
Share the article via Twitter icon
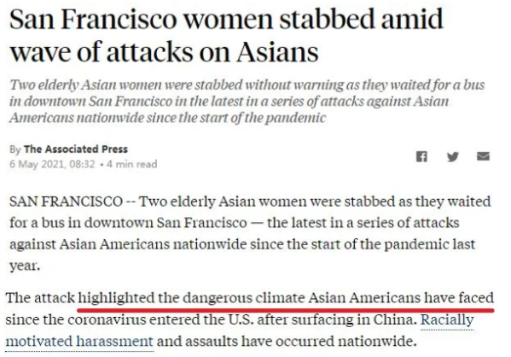(x=453, y=156)
